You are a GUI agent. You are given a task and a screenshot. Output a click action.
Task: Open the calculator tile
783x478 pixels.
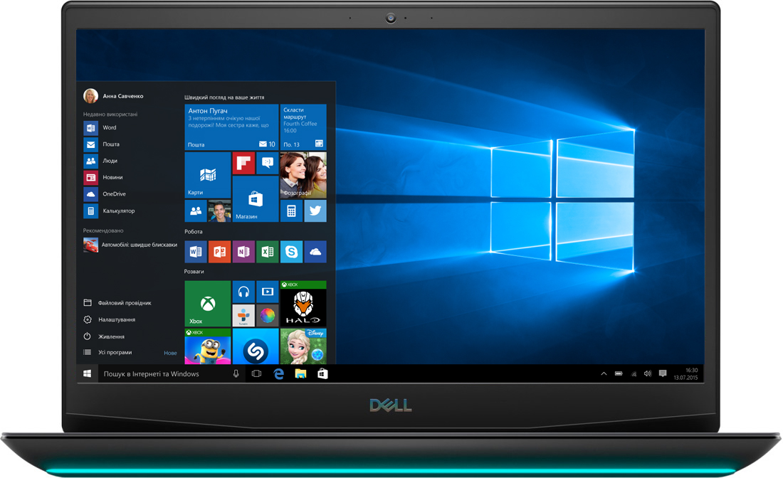[x=291, y=211]
